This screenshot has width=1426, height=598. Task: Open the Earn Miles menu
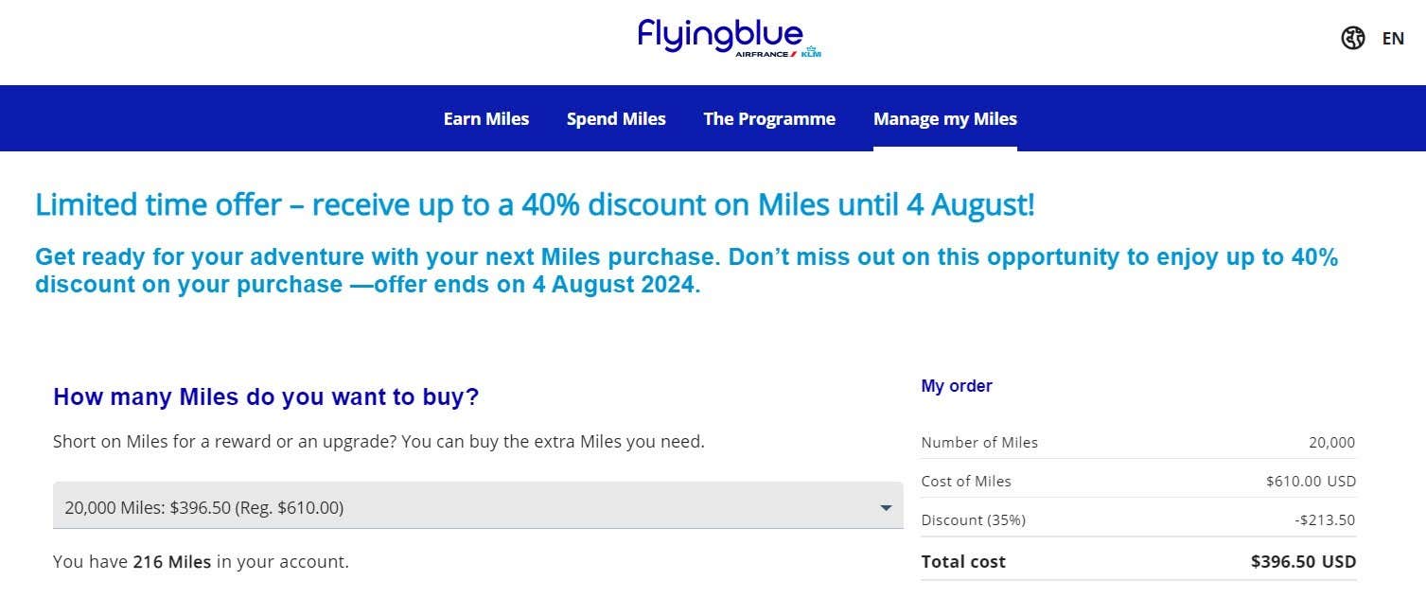tap(486, 119)
